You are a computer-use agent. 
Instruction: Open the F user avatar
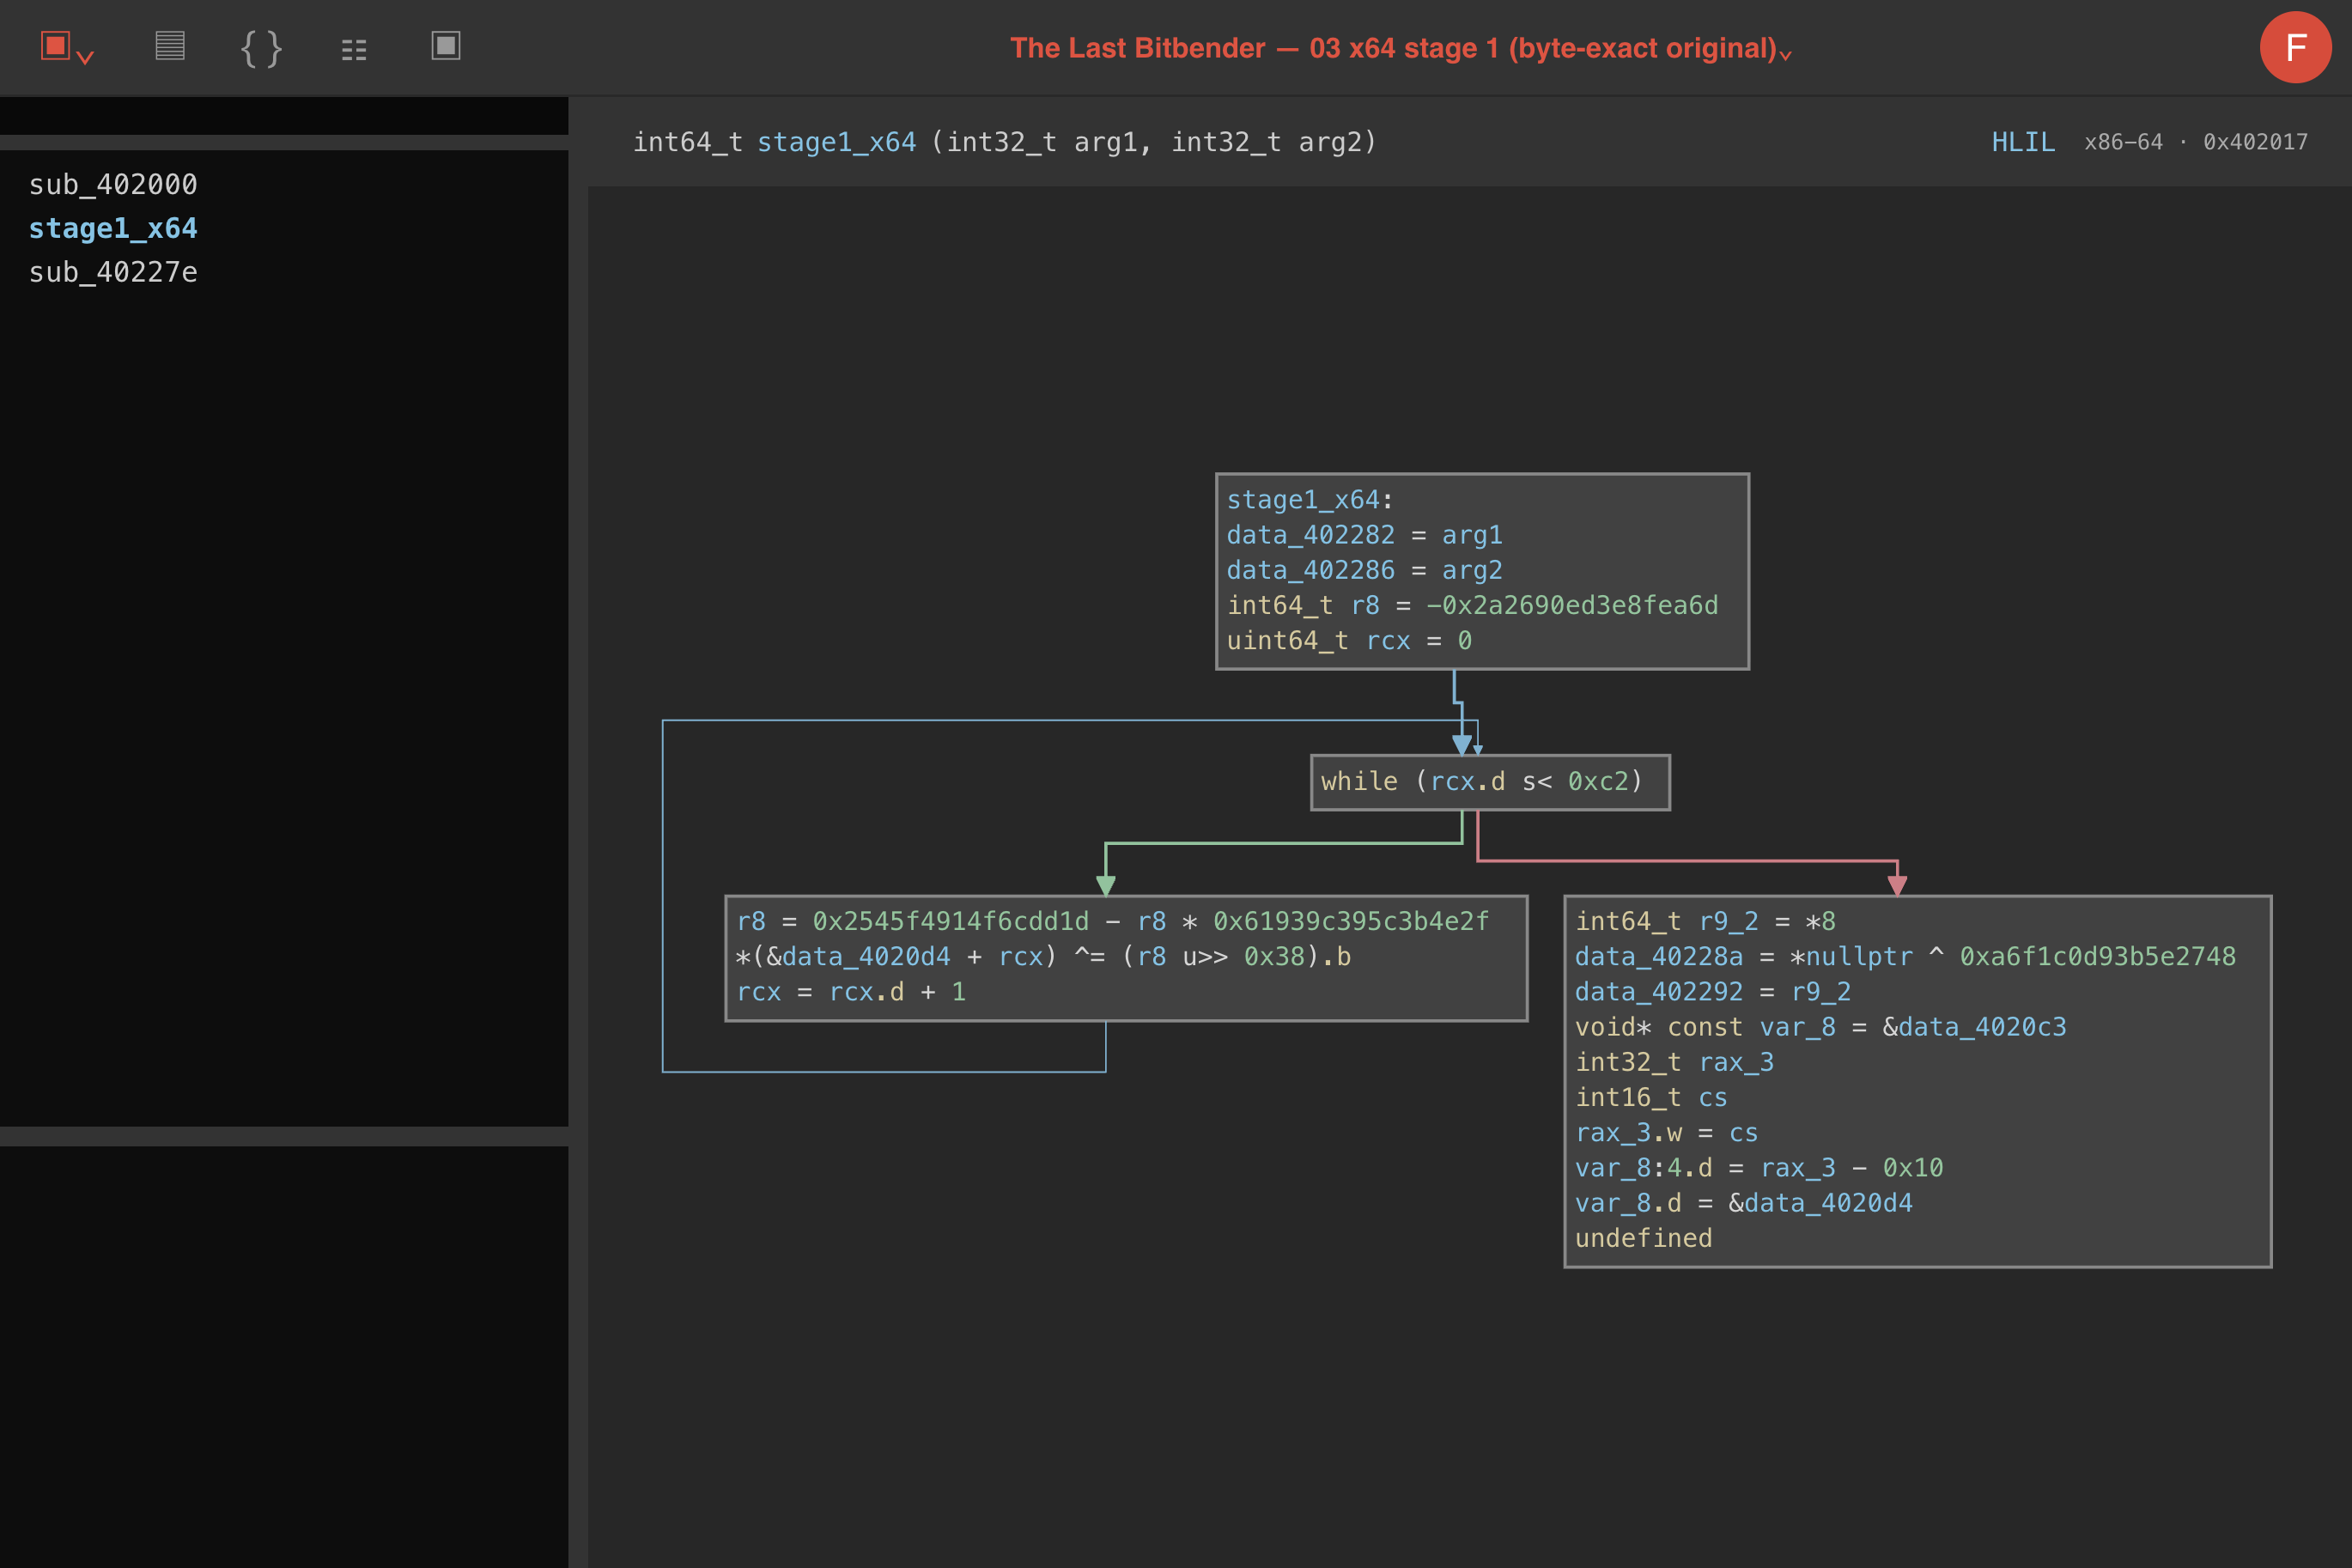point(2296,47)
